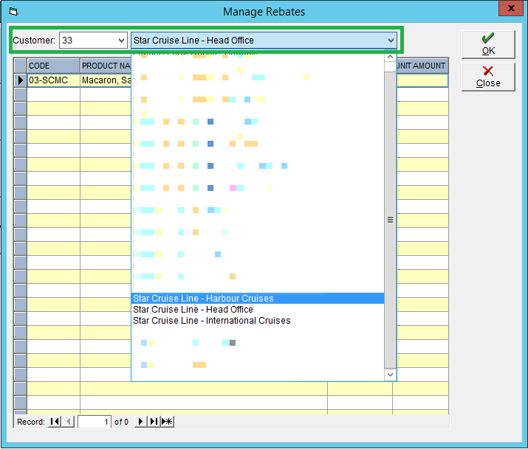The height and width of the screenshot is (449, 528).
Task: Click the window system menu icon
Action: [x=13, y=12]
